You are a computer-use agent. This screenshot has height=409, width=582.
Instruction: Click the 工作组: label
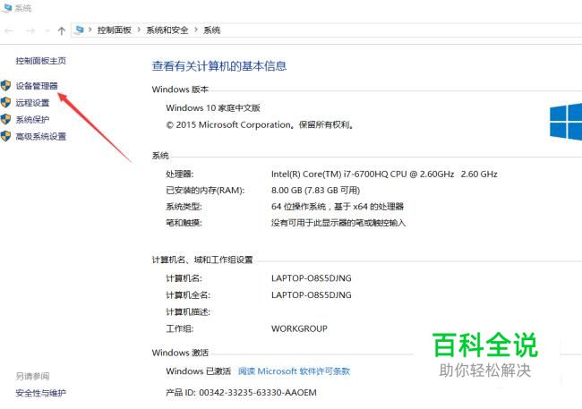coord(180,328)
